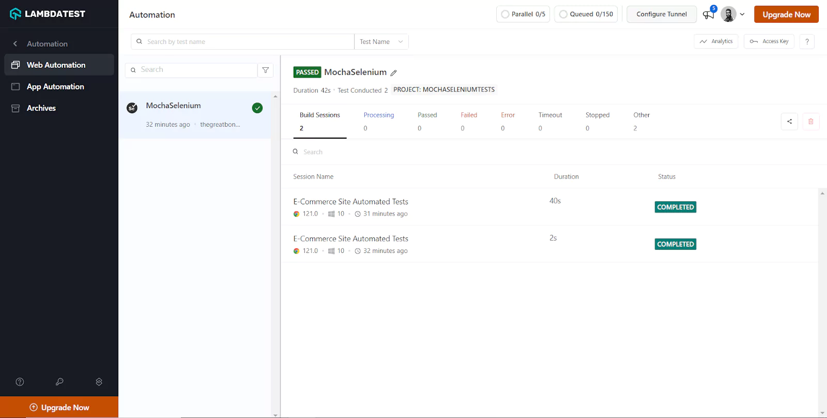Screen dimensions: 827x418
Task: Expand the profile dropdown chevron
Action: pyautogui.click(x=742, y=14)
